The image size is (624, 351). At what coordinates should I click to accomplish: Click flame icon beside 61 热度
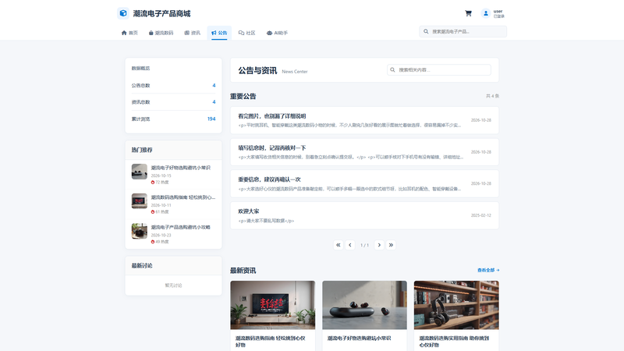[x=153, y=212]
